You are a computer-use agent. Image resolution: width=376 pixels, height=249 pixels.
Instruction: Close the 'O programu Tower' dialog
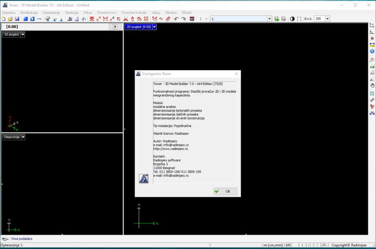click(x=236, y=74)
